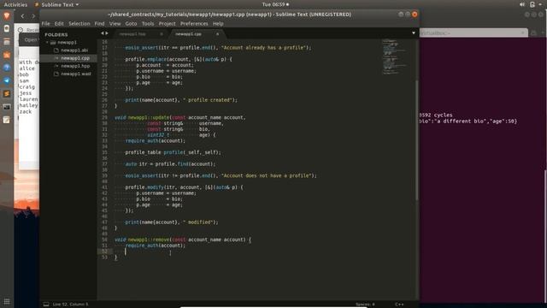
Task: Open the Activities overview
Action: [15, 4]
